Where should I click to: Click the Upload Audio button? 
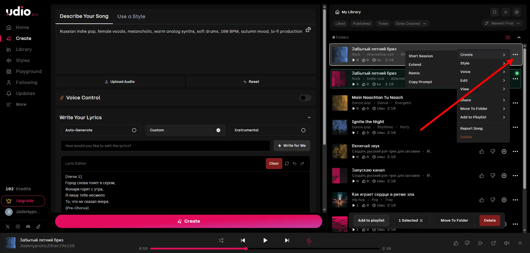pyautogui.click(x=120, y=82)
